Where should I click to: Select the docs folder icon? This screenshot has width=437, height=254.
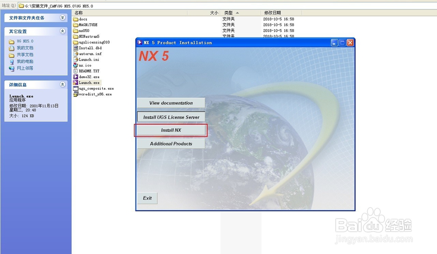76,19
